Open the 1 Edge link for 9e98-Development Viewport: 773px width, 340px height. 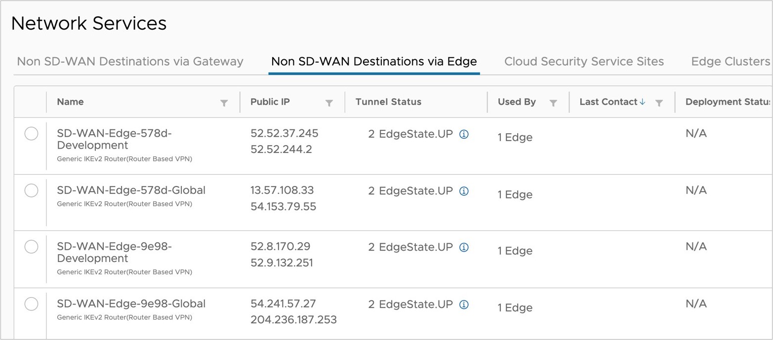pyautogui.click(x=515, y=251)
